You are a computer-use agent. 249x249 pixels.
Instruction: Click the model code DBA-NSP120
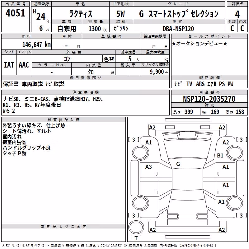tap(178, 29)
